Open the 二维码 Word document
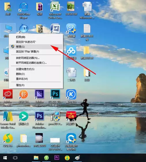146x162 pixels. (x=71, y=72)
